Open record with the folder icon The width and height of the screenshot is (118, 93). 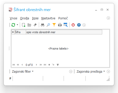click(x=29, y=25)
